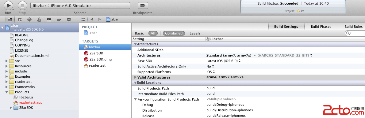365x118 pixels.
Task: Go back in editor history
Action: pyautogui.click(x=92, y=20)
